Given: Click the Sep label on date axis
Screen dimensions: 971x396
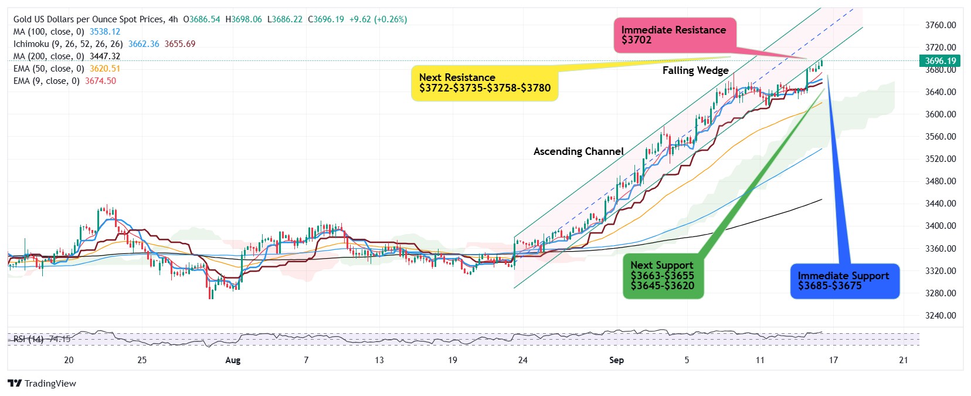Looking at the screenshot, I should 616,360.
